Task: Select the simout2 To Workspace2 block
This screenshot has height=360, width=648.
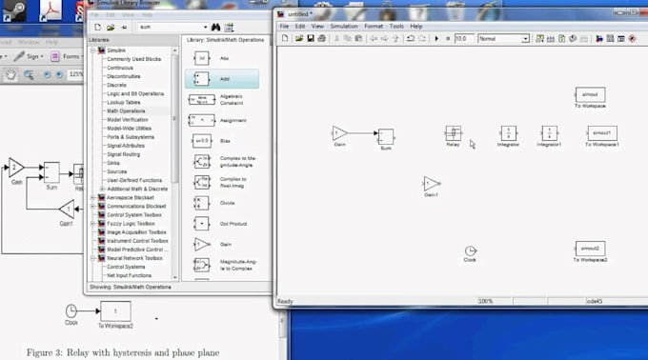Action: point(590,249)
